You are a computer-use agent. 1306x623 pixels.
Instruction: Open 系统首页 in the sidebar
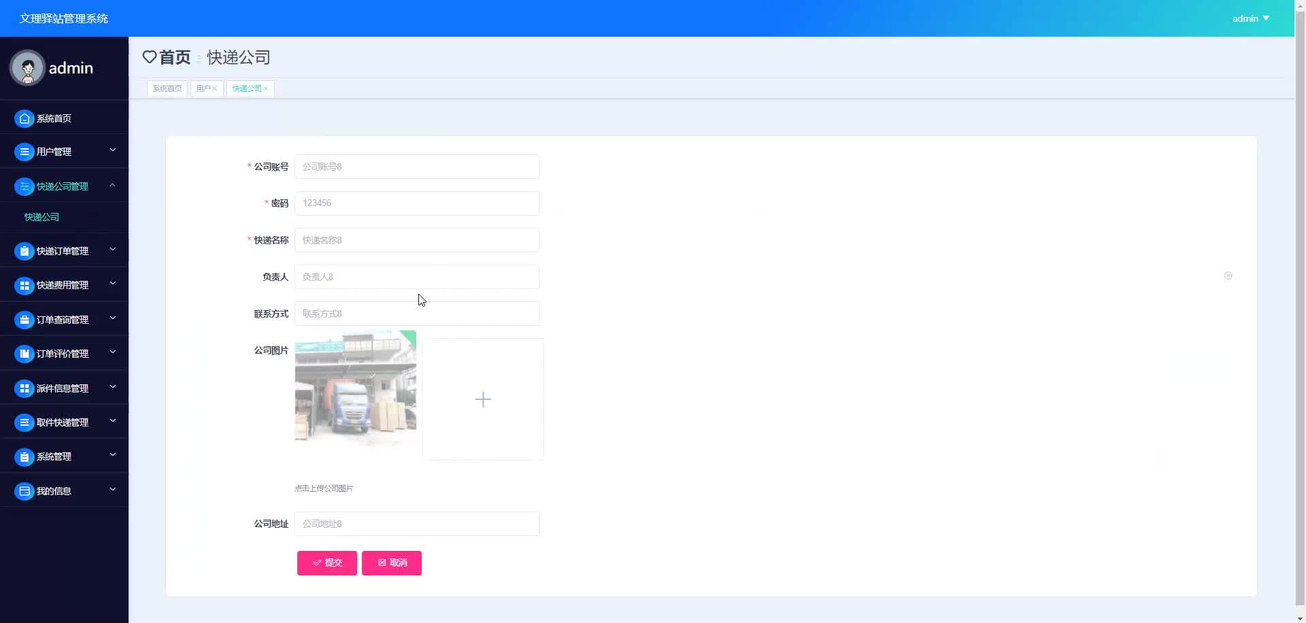pyautogui.click(x=64, y=118)
